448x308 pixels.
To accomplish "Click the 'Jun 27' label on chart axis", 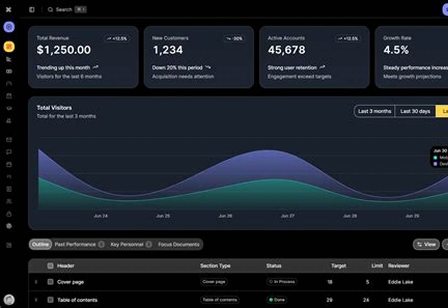I will [x=288, y=216].
